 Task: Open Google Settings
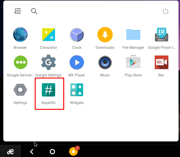49,62
